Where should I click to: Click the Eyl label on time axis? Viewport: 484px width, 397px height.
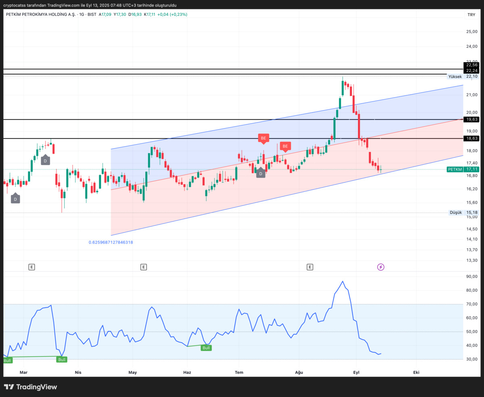click(x=356, y=372)
